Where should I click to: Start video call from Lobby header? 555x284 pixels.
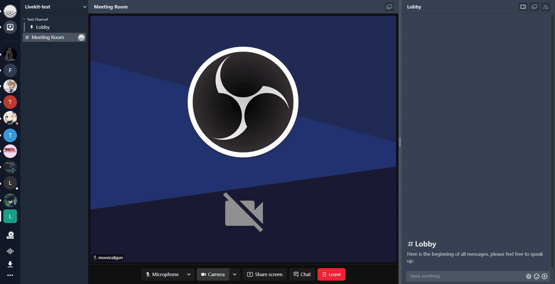tap(523, 7)
